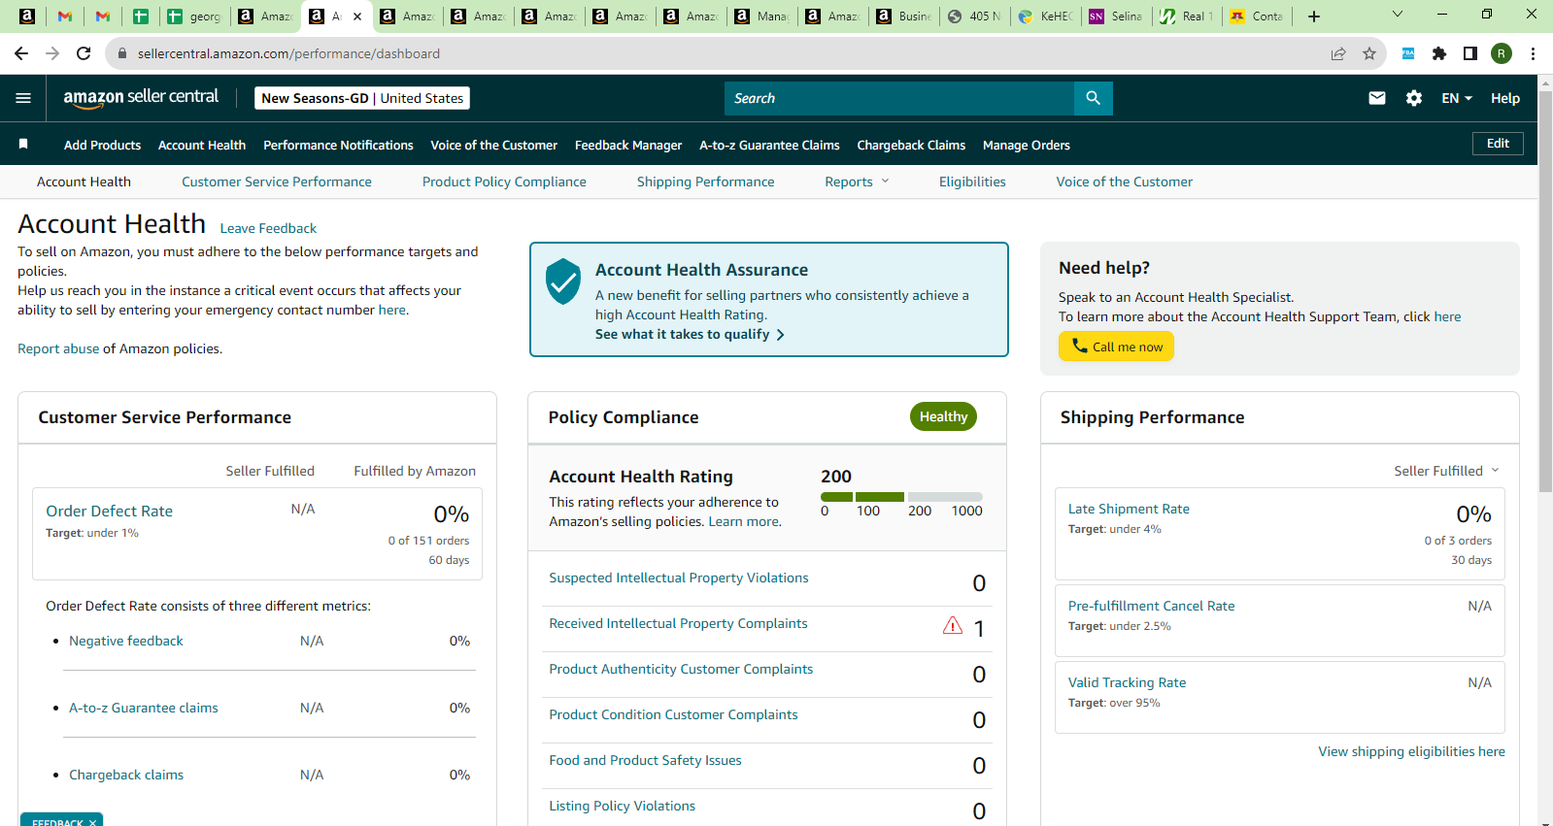The image size is (1553, 826).
Task: Open the hamburger navigation menu
Action: click(x=23, y=98)
